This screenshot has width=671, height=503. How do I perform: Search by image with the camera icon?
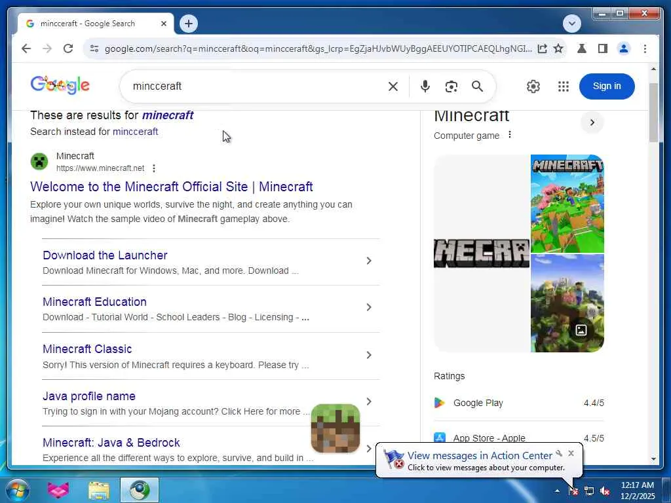coord(451,86)
